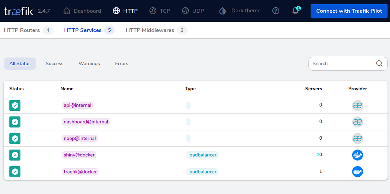
Task: Click internal provider icon for api@internal
Action: [357, 105]
